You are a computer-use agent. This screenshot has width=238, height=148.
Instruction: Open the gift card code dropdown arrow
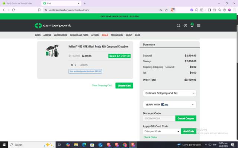pos(178,131)
